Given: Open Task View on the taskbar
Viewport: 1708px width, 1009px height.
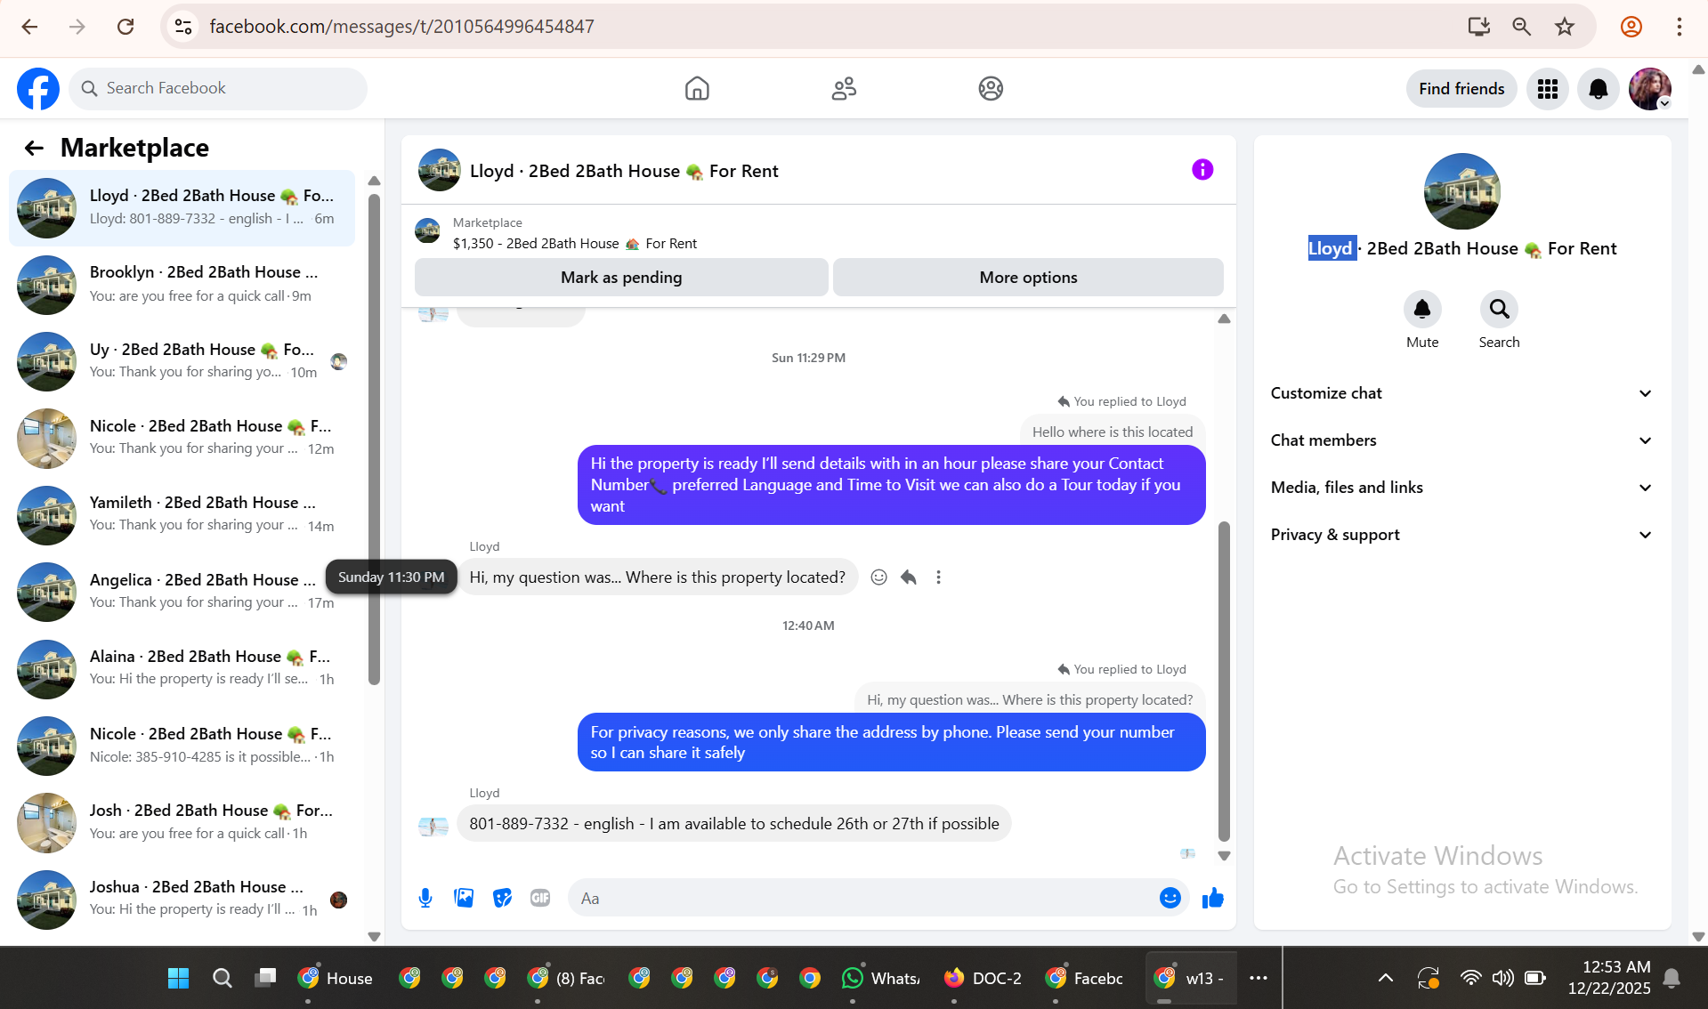Looking at the screenshot, I should click(265, 978).
